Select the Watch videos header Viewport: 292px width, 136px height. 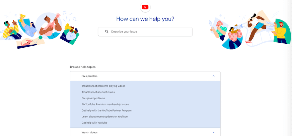pos(145,132)
